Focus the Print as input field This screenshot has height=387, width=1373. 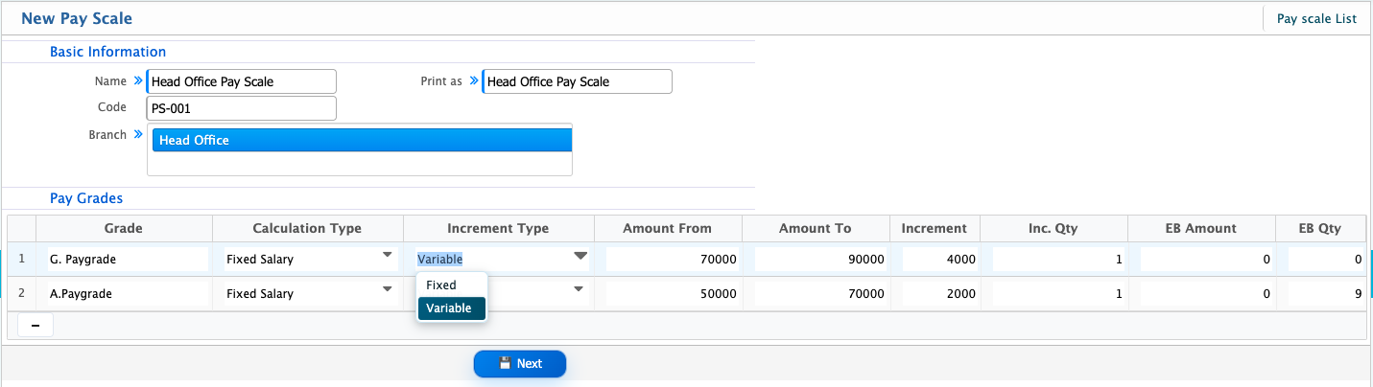tap(577, 81)
